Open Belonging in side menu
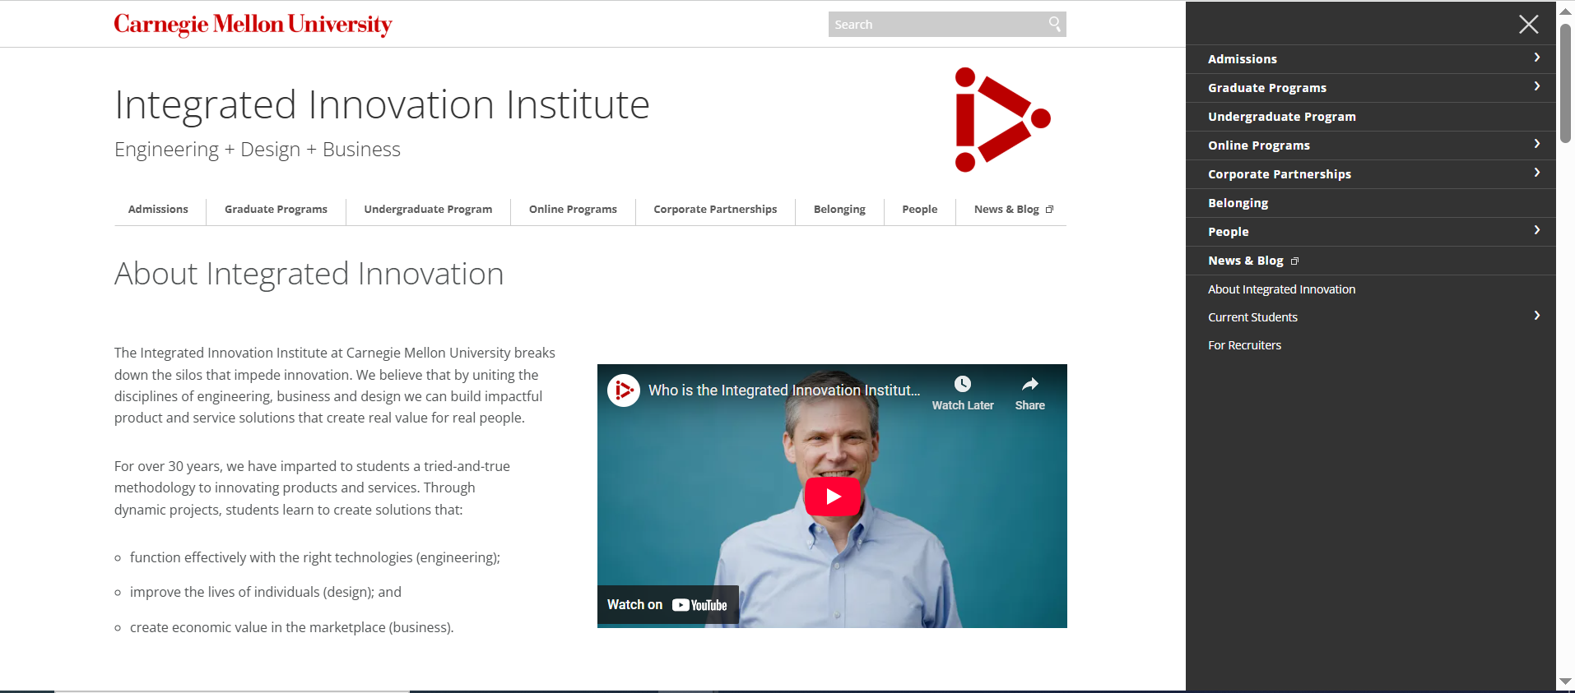The image size is (1575, 693). point(1238,203)
